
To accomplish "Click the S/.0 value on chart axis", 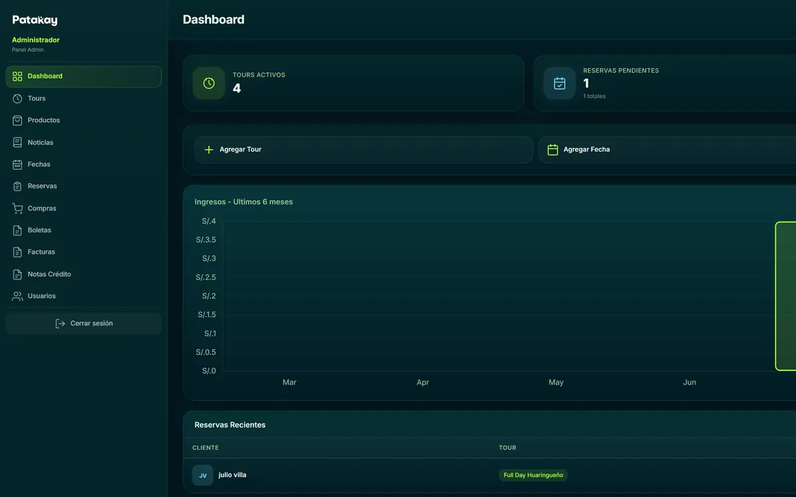I will pyautogui.click(x=209, y=371).
